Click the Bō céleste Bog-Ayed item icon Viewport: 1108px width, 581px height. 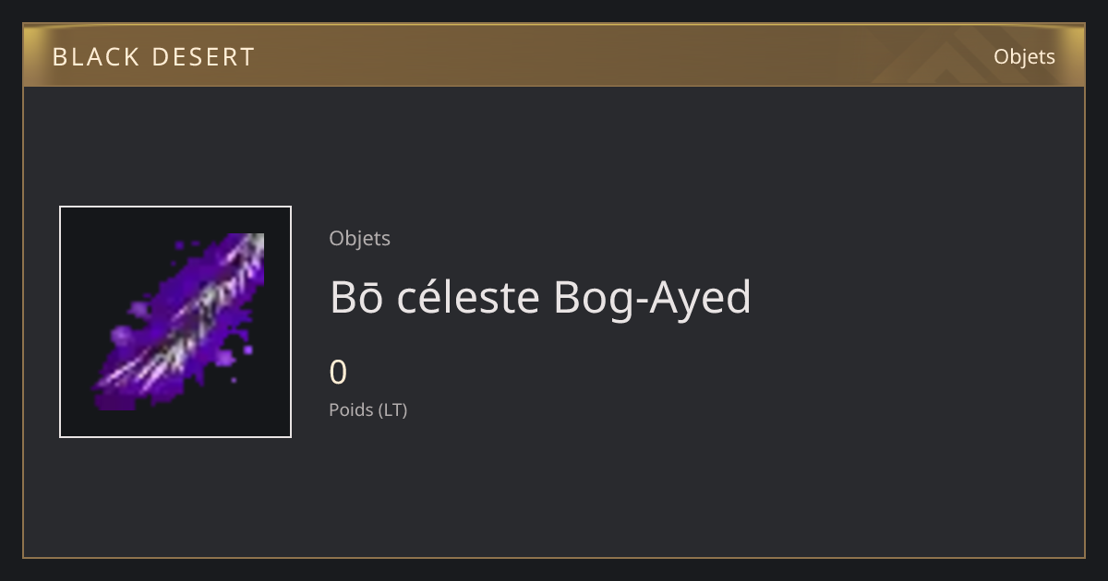coord(175,322)
